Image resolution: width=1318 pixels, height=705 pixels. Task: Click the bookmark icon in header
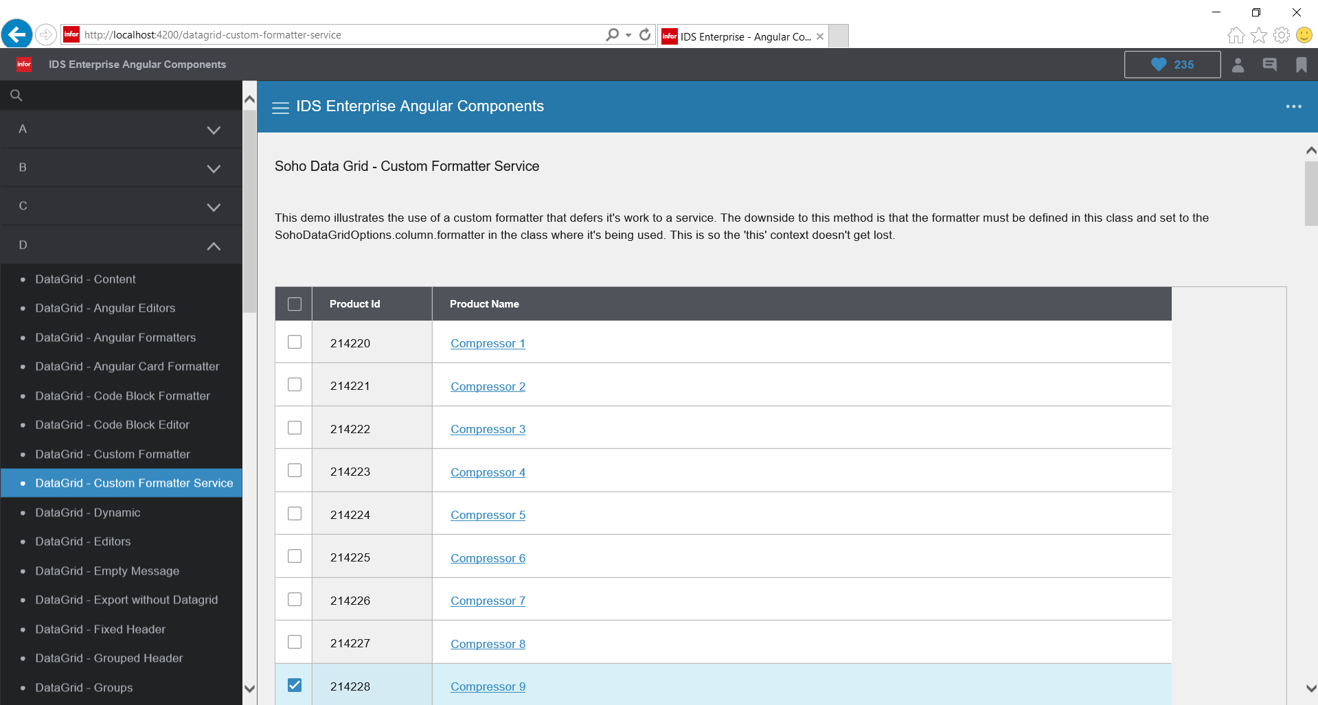1302,65
